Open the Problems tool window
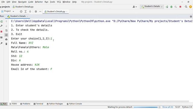Image resolution: width=193 pixels, height=109 pixels. [x=25, y=104]
